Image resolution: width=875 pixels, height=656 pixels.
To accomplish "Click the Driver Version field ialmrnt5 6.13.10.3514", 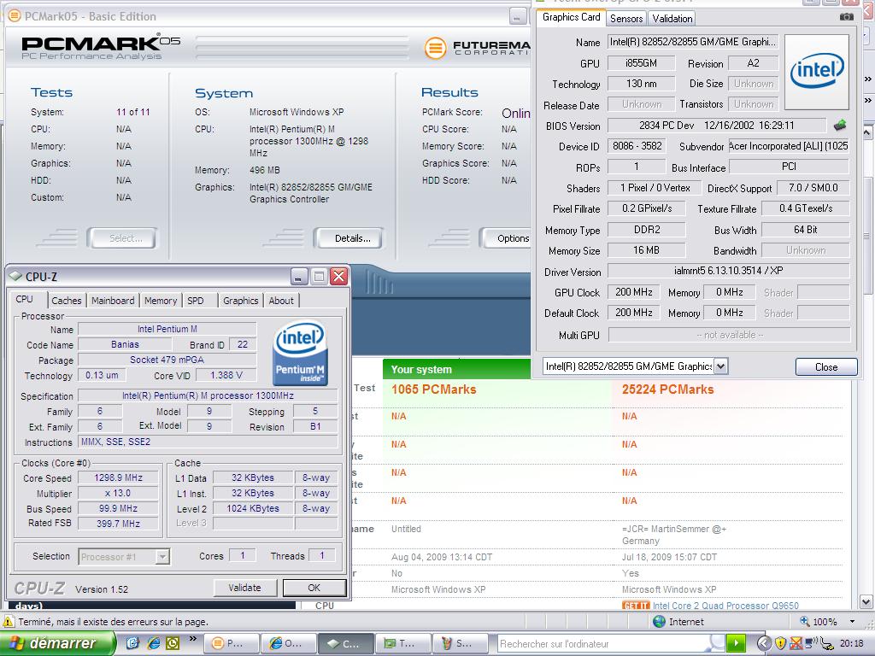I will click(x=728, y=271).
